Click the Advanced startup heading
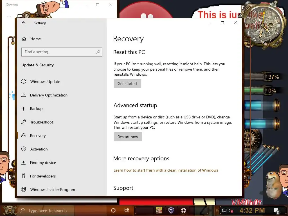 [135, 105]
